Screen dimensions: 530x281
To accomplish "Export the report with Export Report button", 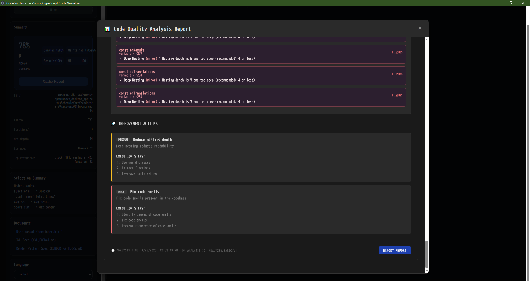I will tap(394, 250).
